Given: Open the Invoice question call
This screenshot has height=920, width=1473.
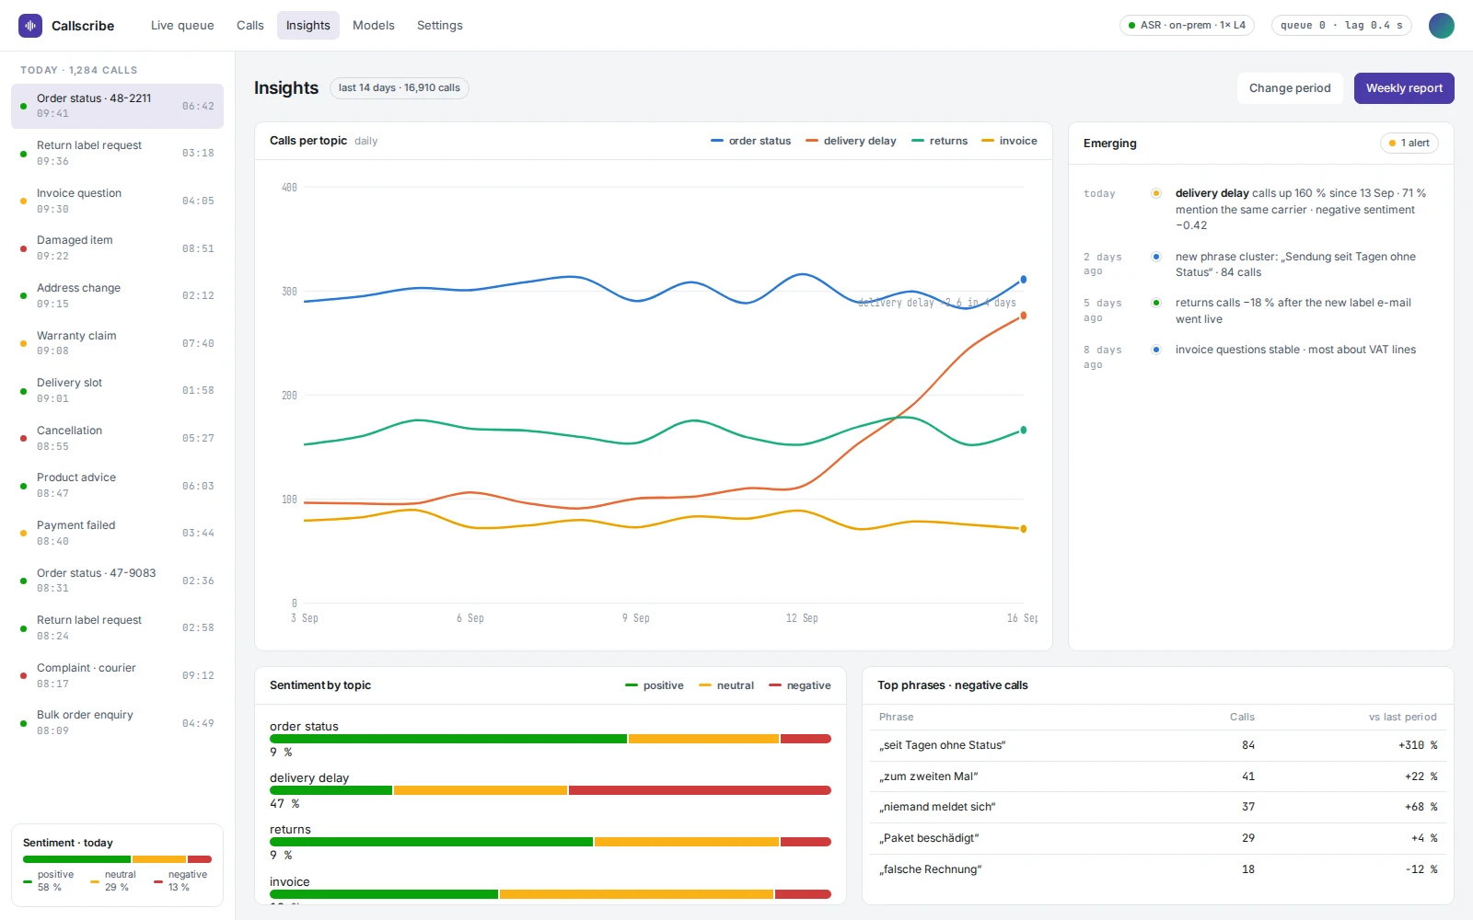Looking at the screenshot, I should 117,201.
